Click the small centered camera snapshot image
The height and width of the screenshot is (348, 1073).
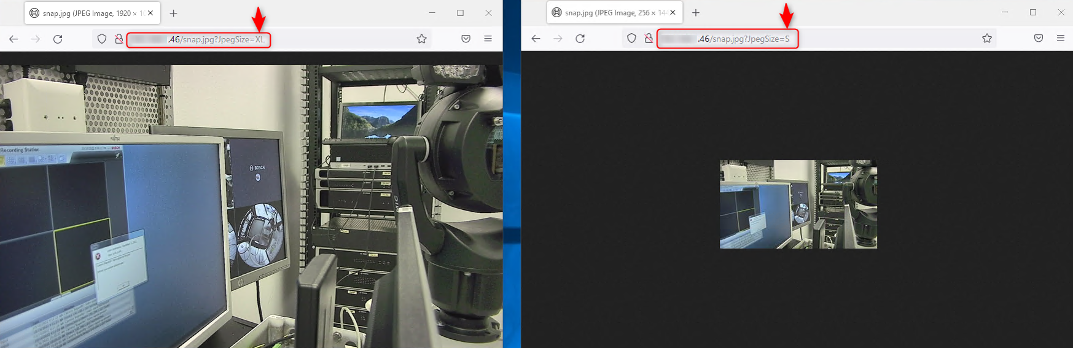tap(798, 204)
